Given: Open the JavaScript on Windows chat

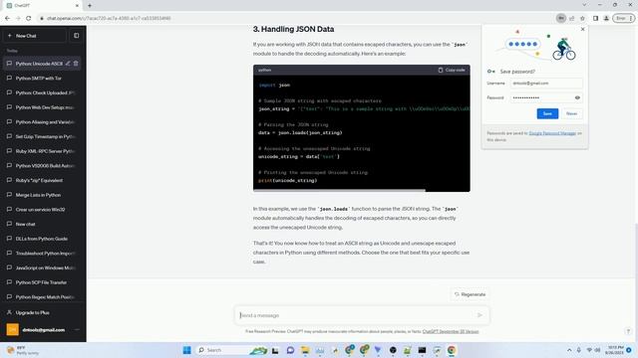Looking at the screenshot, I should click(42, 268).
